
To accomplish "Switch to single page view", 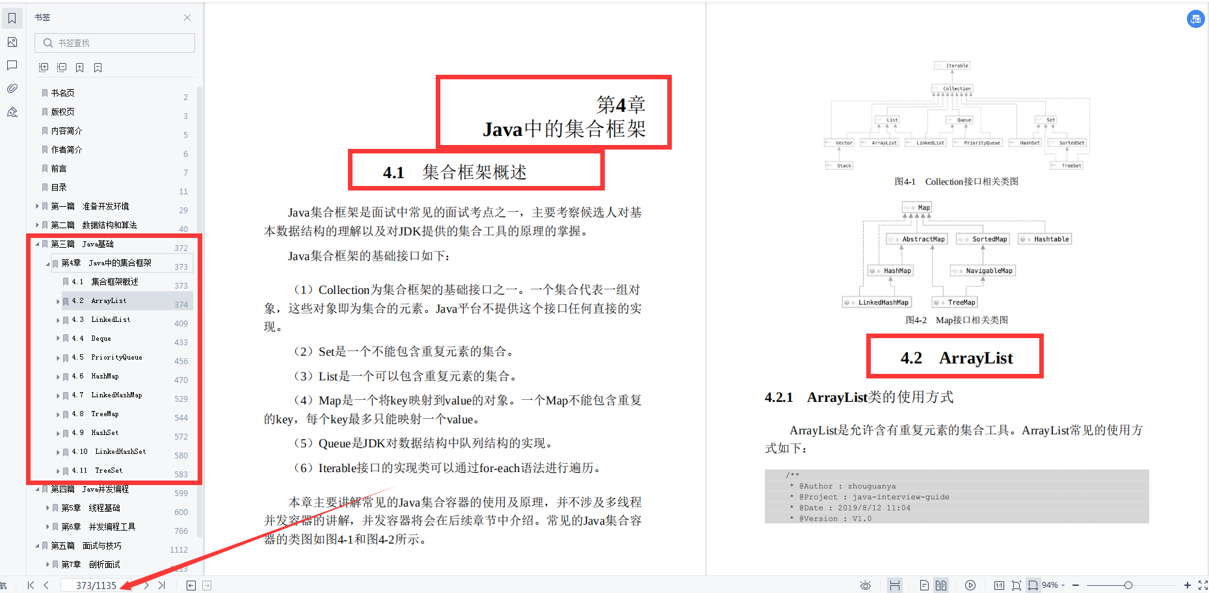I will 924,585.
